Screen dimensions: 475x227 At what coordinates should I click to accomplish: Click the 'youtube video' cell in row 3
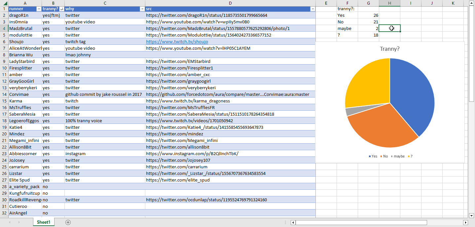pos(105,22)
